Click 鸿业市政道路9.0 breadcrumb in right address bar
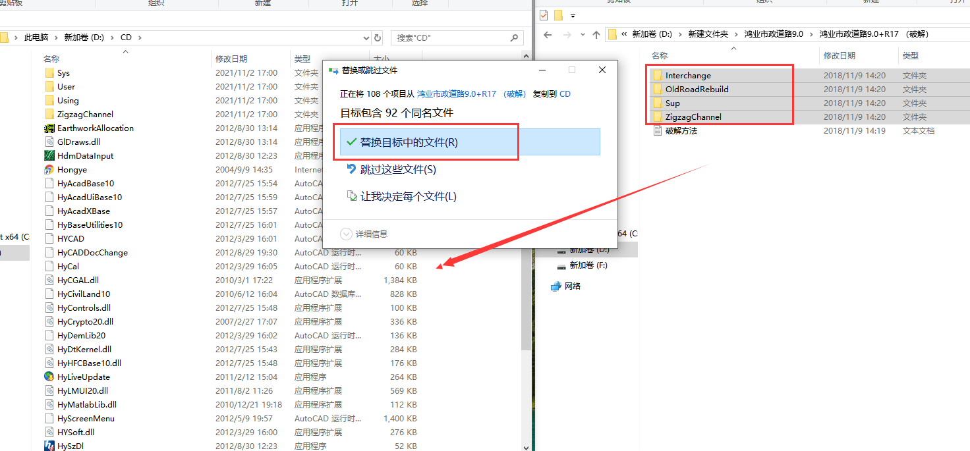 [x=774, y=34]
